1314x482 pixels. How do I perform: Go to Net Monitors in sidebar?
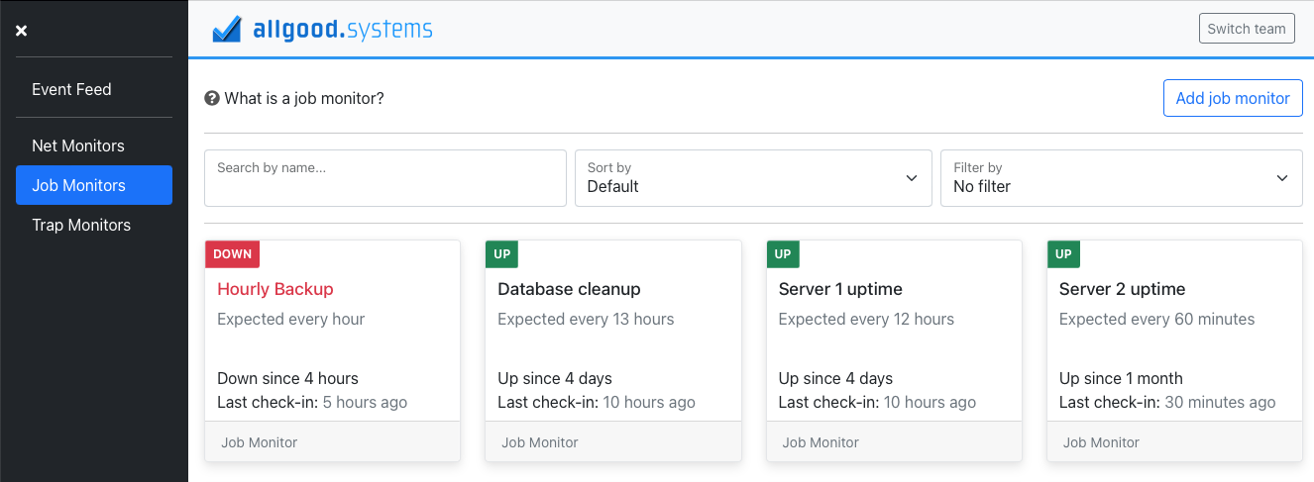(78, 145)
